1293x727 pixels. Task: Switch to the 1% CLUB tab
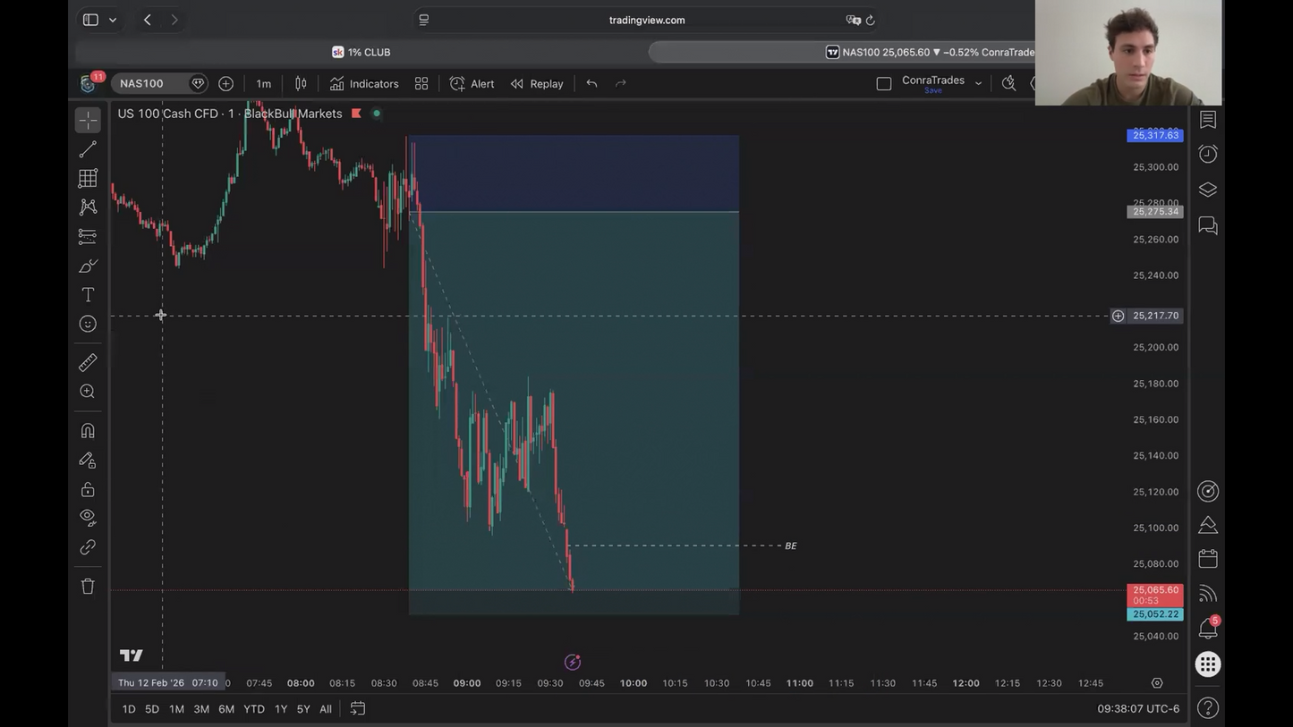(362, 52)
